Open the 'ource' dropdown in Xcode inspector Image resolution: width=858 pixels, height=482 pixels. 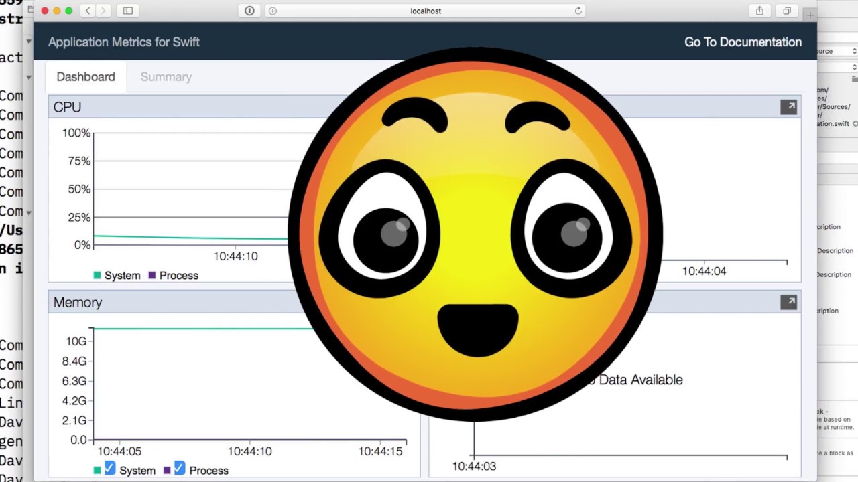click(x=837, y=51)
